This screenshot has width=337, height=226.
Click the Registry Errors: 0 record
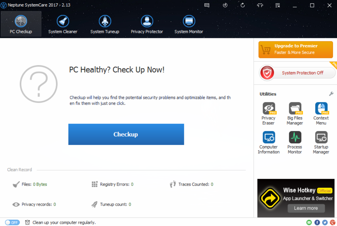click(116, 184)
